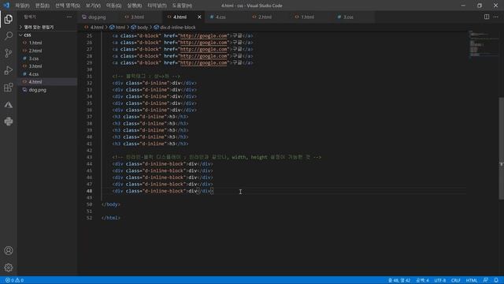504x284 pixels.
Task: Close the 4.html tab
Action: [x=199, y=17]
